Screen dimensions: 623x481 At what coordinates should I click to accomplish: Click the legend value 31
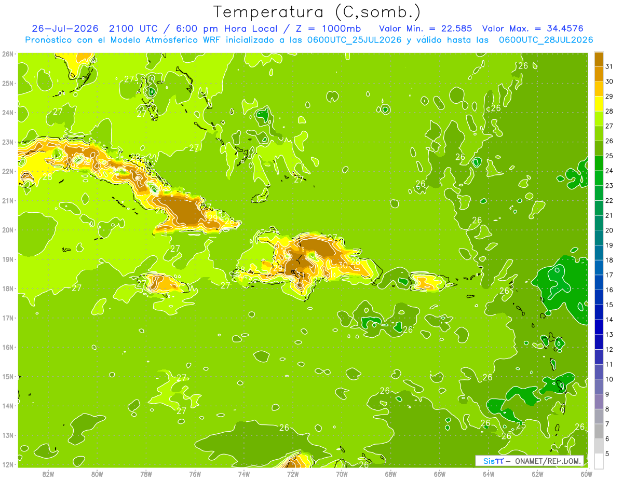(x=609, y=66)
